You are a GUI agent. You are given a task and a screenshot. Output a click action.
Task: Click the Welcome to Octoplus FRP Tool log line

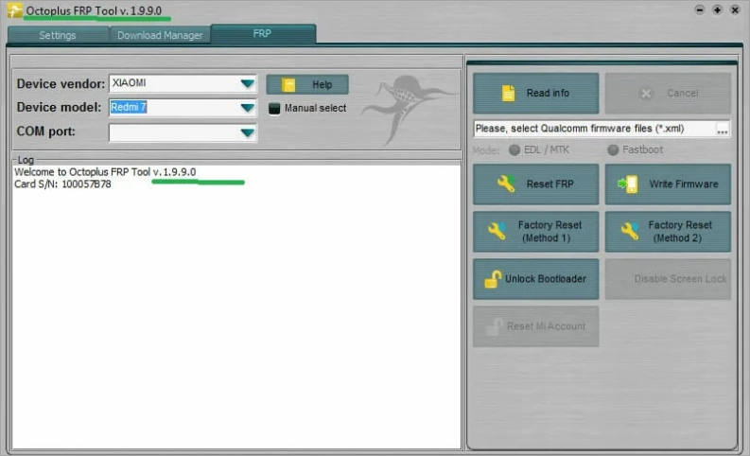coord(105,172)
